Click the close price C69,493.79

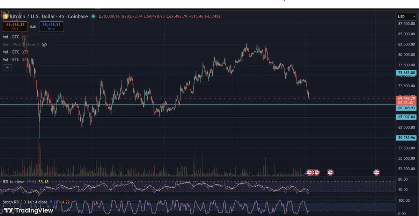177,16
